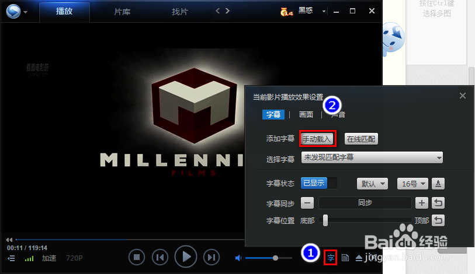Image resolution: width=475 pixels, height=274 pixels.
Task: Go forward with the right chevron
Action: pos(227,11)
